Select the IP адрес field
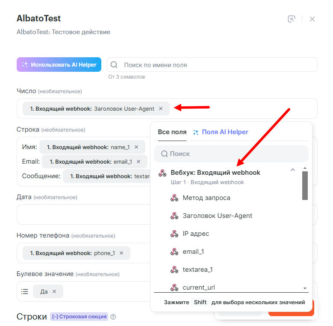Viewport: 333px width, 326px height. (x=196, y=234)
